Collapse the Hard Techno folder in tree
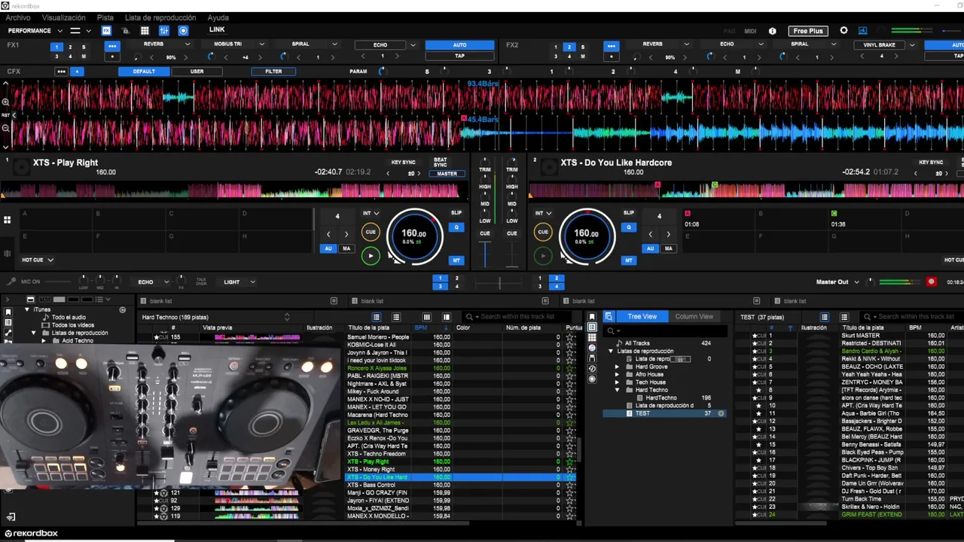This screenshot has height=542, width=964. (x=618, y=390)
